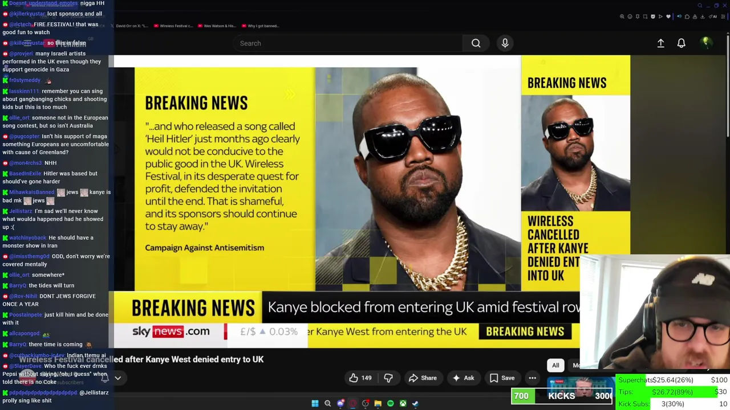Dislike the video with the thumbs-down
The width and height of the screenshot is (730, 410).
[388, 378]
